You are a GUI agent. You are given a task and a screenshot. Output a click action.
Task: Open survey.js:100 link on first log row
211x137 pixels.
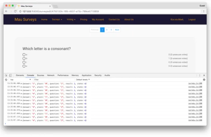[x=195, y=83]
